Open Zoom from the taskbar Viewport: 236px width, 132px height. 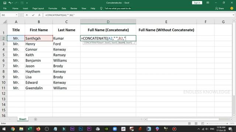coord(115,129)
